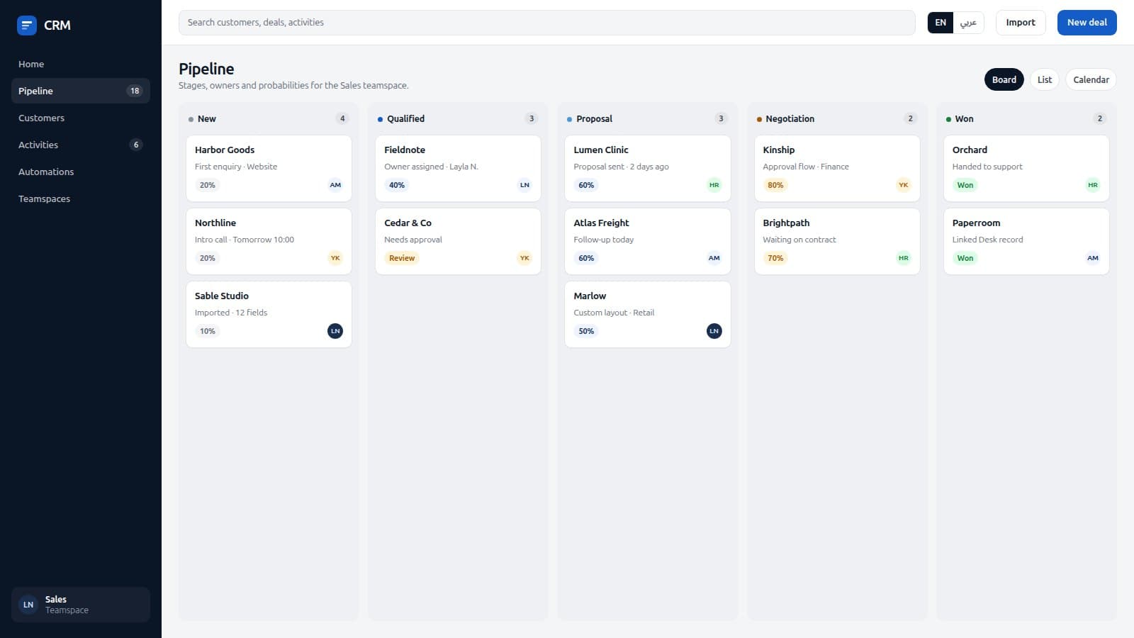Open the Orchard deal title
The height and width of the screenshot is (638, 1134).
click(970, 150)
